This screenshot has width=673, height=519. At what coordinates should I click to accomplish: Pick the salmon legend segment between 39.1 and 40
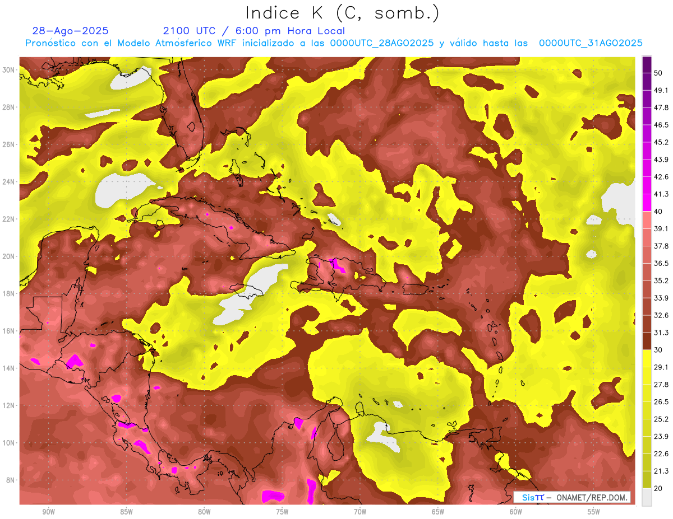647,220
